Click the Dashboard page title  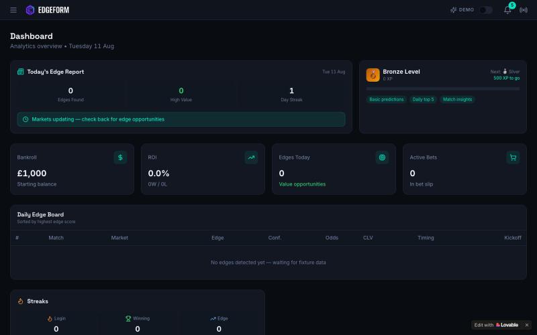tap(31, 36)
